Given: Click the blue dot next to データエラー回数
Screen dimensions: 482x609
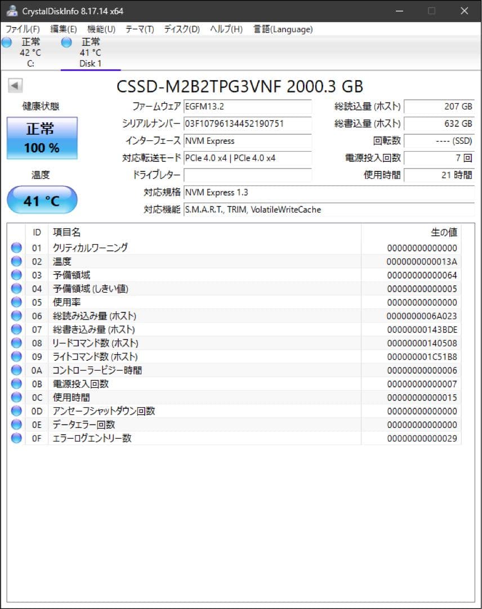Looking at the screenshot, I should pyautogui.click(x=16, y=425).
